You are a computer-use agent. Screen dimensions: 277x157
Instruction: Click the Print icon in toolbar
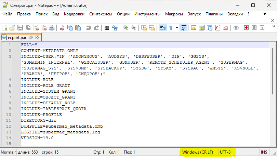coord(52,28)
